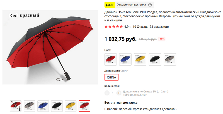The image size is (223, 114).
Task: Expand the AliExpress standard delivery options
Action: click(x=176, y=109)
